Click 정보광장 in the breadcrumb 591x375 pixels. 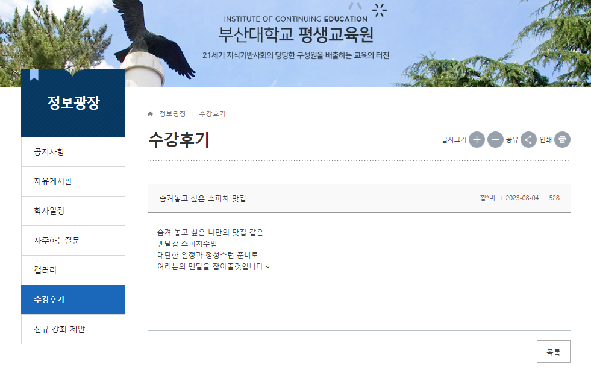pos(173,113)
